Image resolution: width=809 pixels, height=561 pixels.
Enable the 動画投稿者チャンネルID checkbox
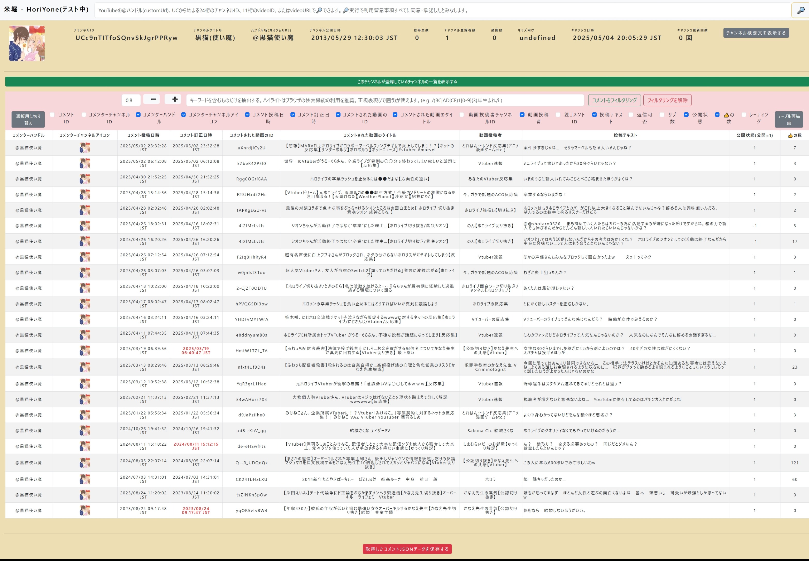[461, 115]
